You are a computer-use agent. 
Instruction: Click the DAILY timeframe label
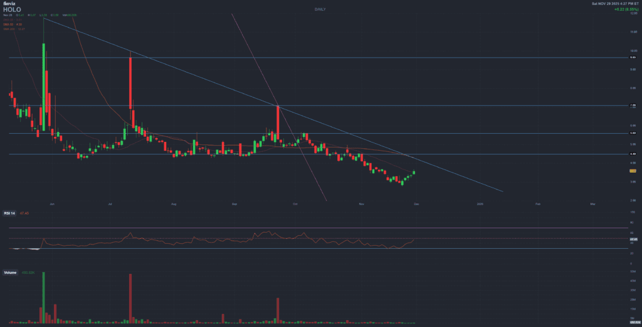point(320,9)
